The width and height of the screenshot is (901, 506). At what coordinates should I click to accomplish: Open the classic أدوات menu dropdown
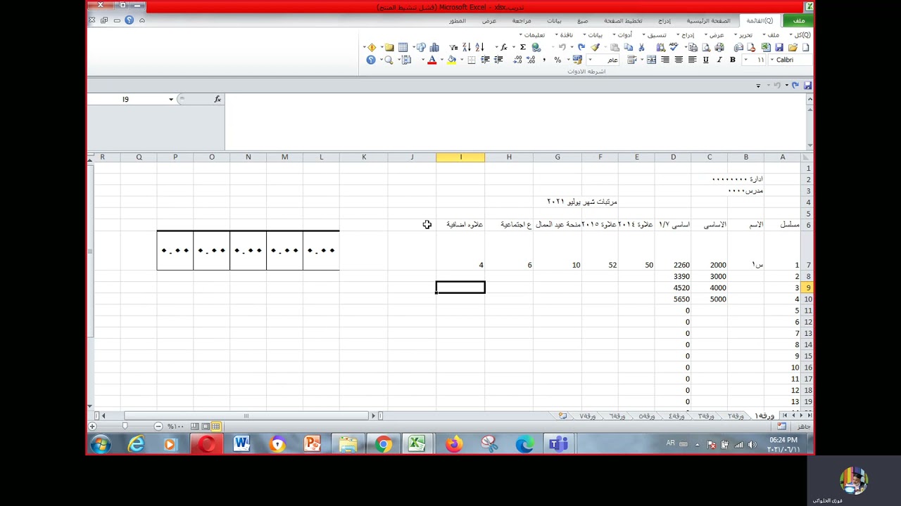coord(623,34)
